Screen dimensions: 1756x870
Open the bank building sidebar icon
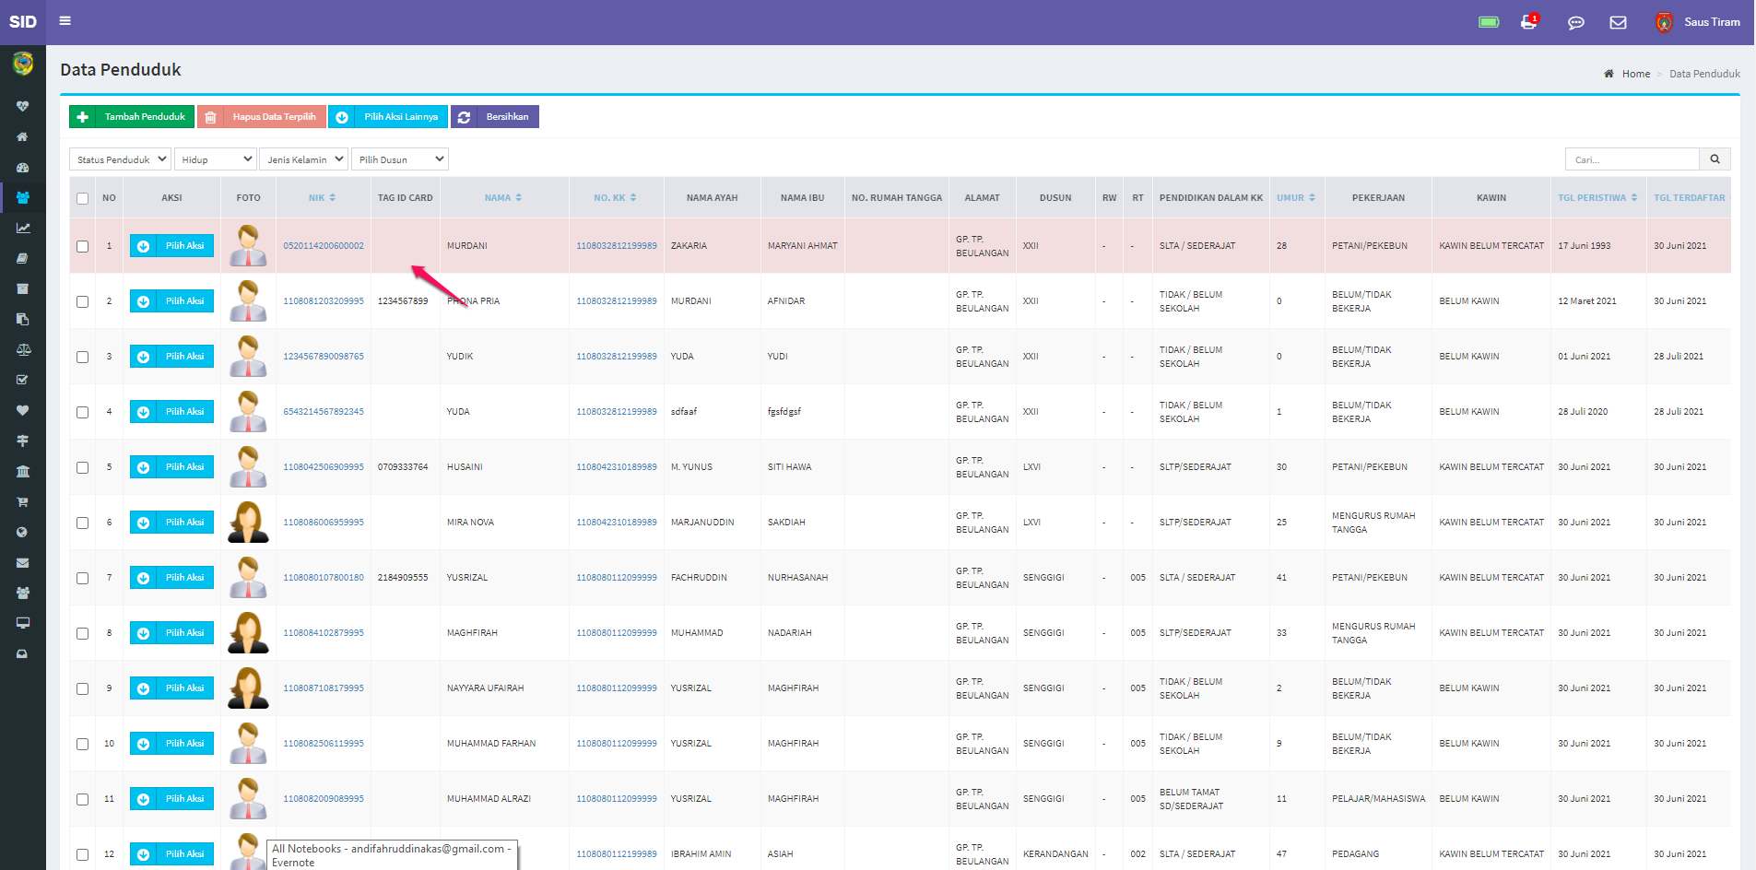click(x=23, y=471)
